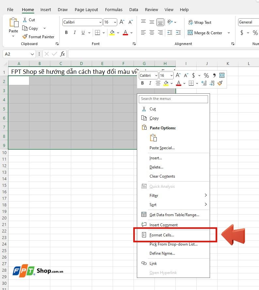Expand Paste options arrow in ribbon
The width and height of the screenshot is (259, 290).
13,36
